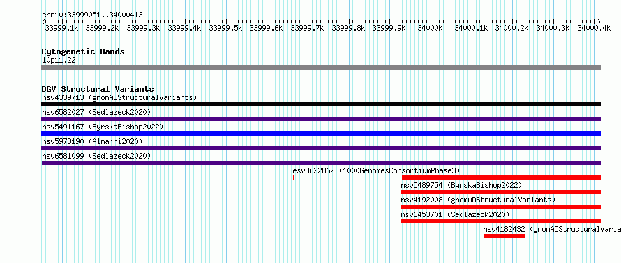621x263 pixels.
Task: Select the blue nsv5491167 variant bar
Action: tap(321, 134)
